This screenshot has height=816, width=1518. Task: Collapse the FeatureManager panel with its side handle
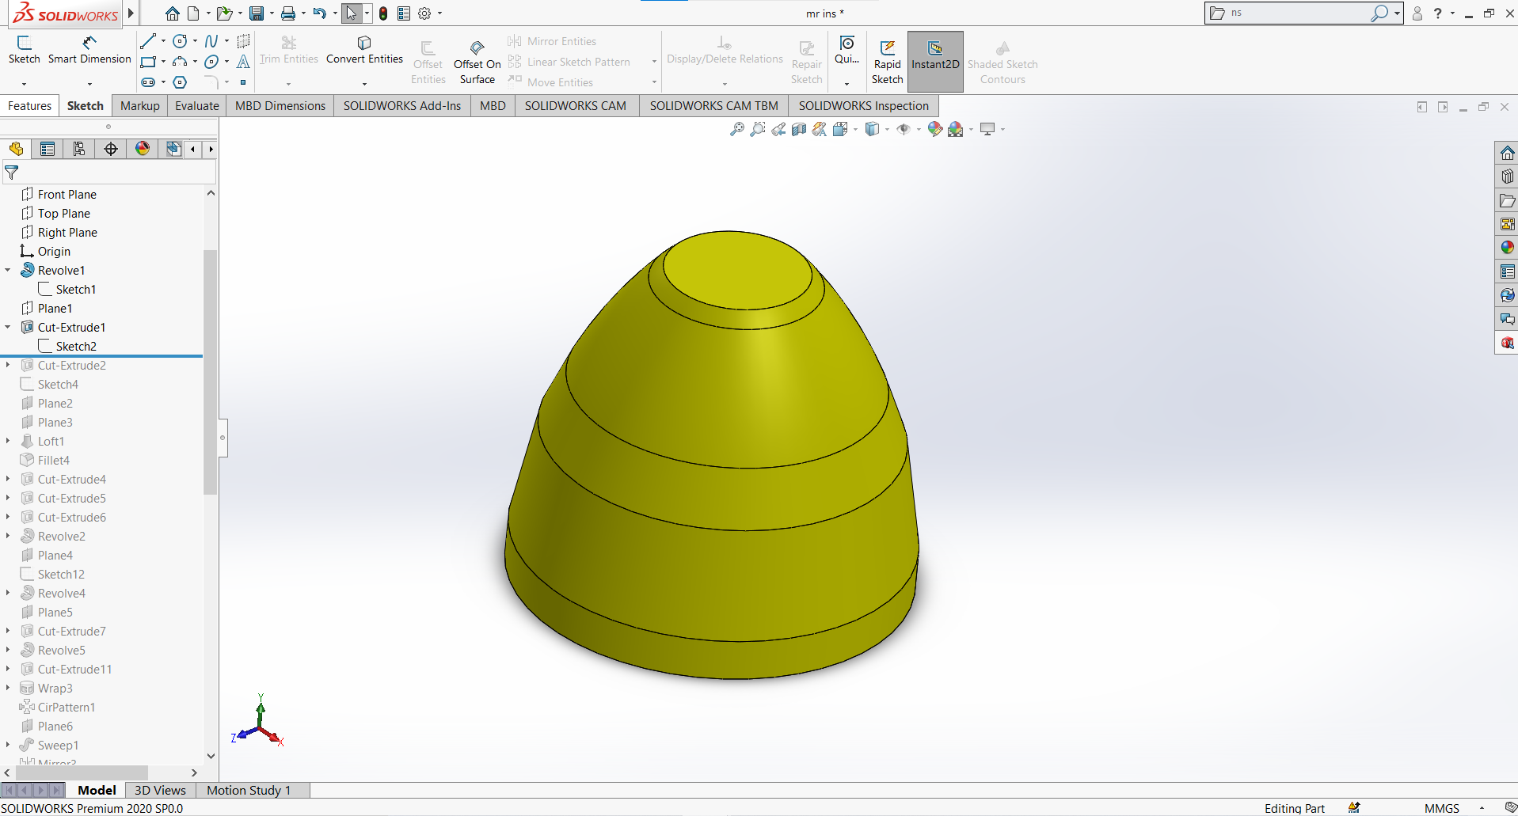[x=223, y=438]
